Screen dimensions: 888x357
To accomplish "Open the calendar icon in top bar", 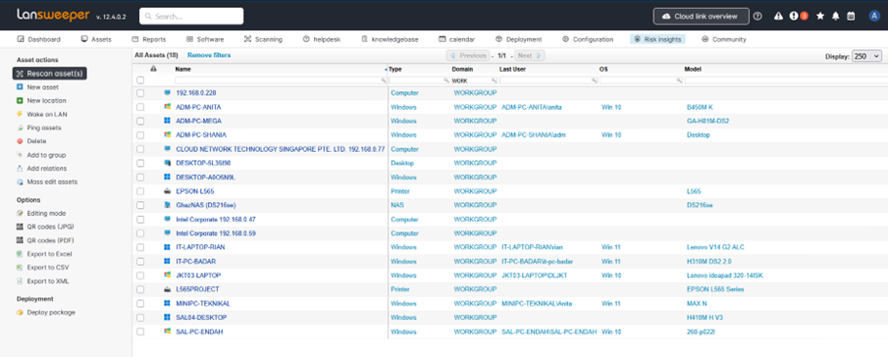I will tap(851, 17).
